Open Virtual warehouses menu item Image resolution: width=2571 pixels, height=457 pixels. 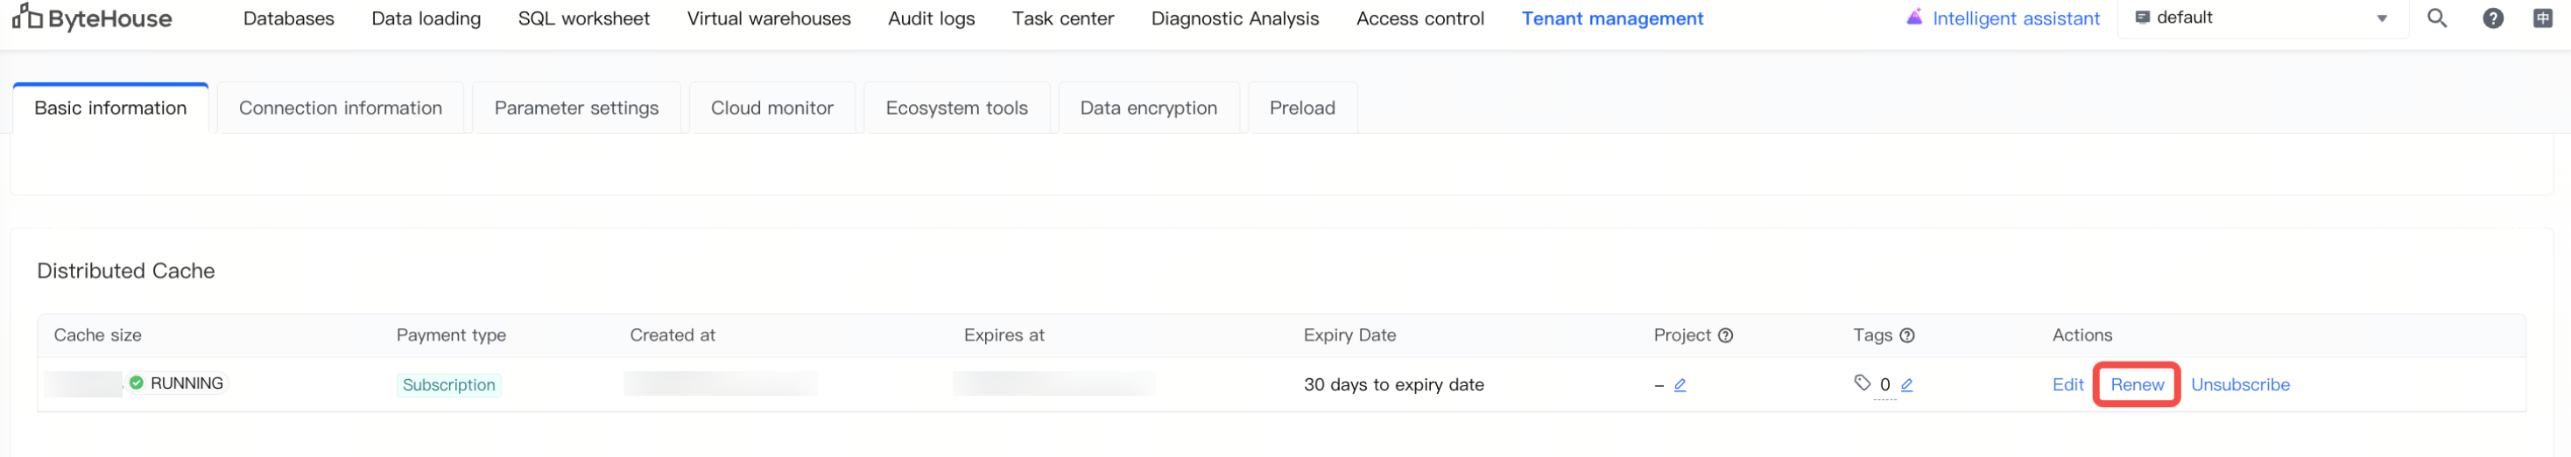coord(769,18)
